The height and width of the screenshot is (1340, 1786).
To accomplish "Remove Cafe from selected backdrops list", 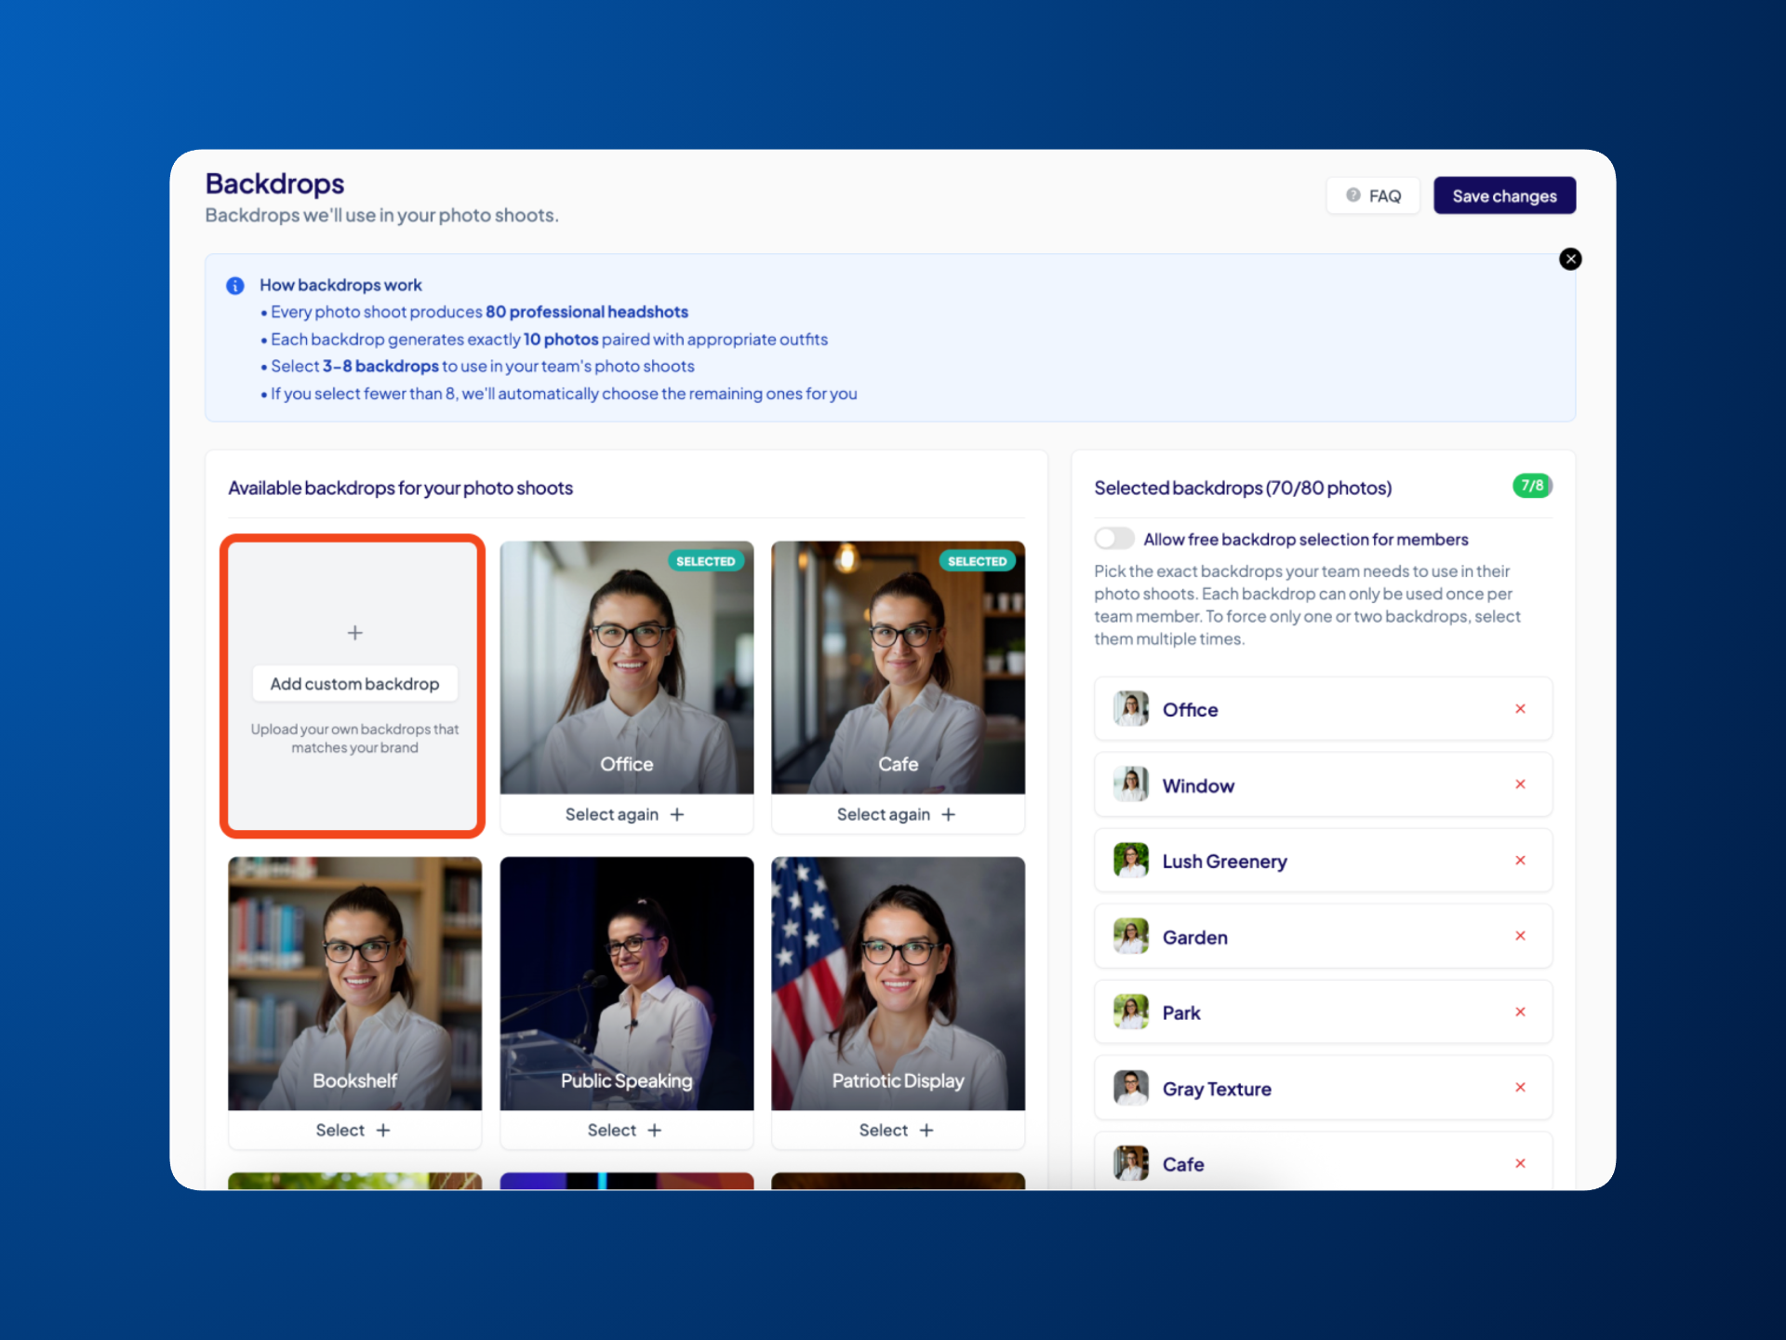I will coord(1520,1164).
